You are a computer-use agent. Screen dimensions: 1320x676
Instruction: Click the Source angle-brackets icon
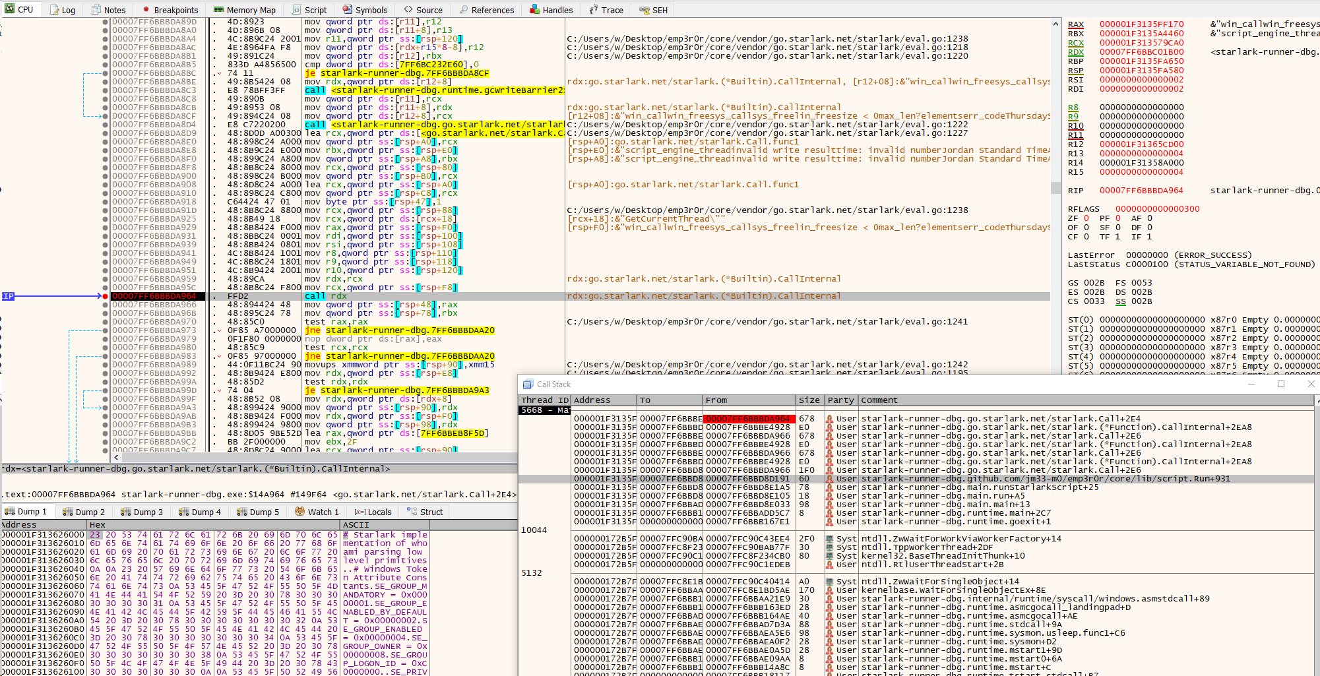408,10
